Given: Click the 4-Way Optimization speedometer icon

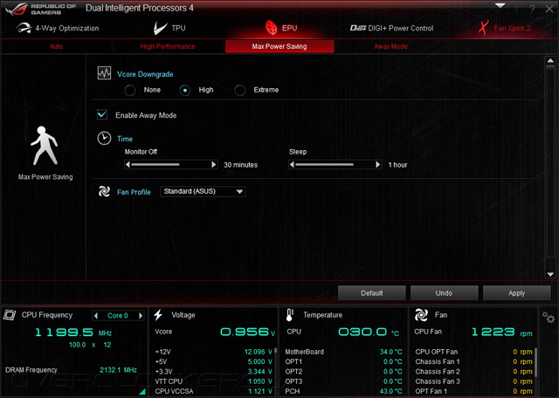Looking at the screenshot, I should tap(24, 28).
